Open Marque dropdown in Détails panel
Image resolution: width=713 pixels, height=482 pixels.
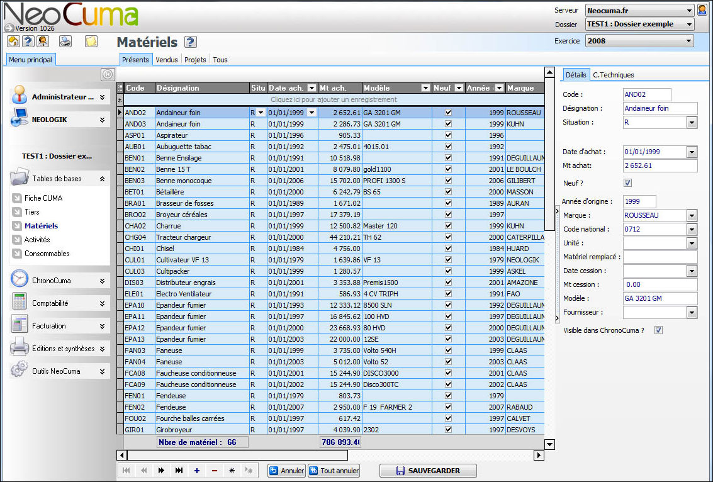(692, 216)
